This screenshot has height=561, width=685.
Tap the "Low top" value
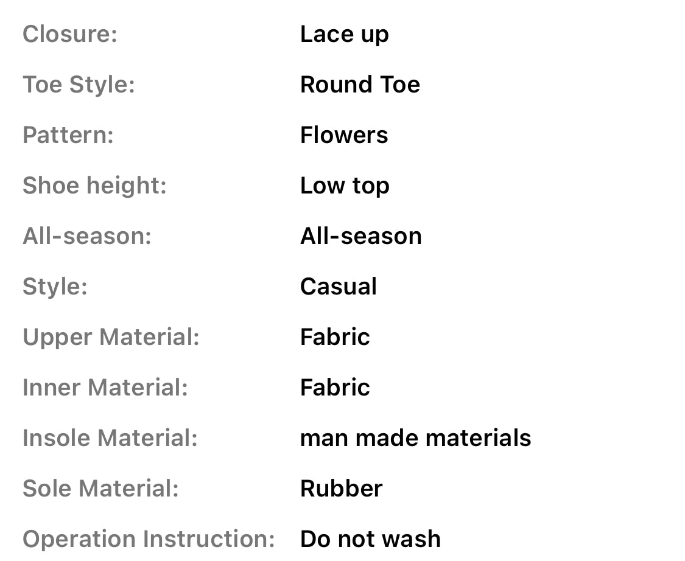(x=345, y=186)
